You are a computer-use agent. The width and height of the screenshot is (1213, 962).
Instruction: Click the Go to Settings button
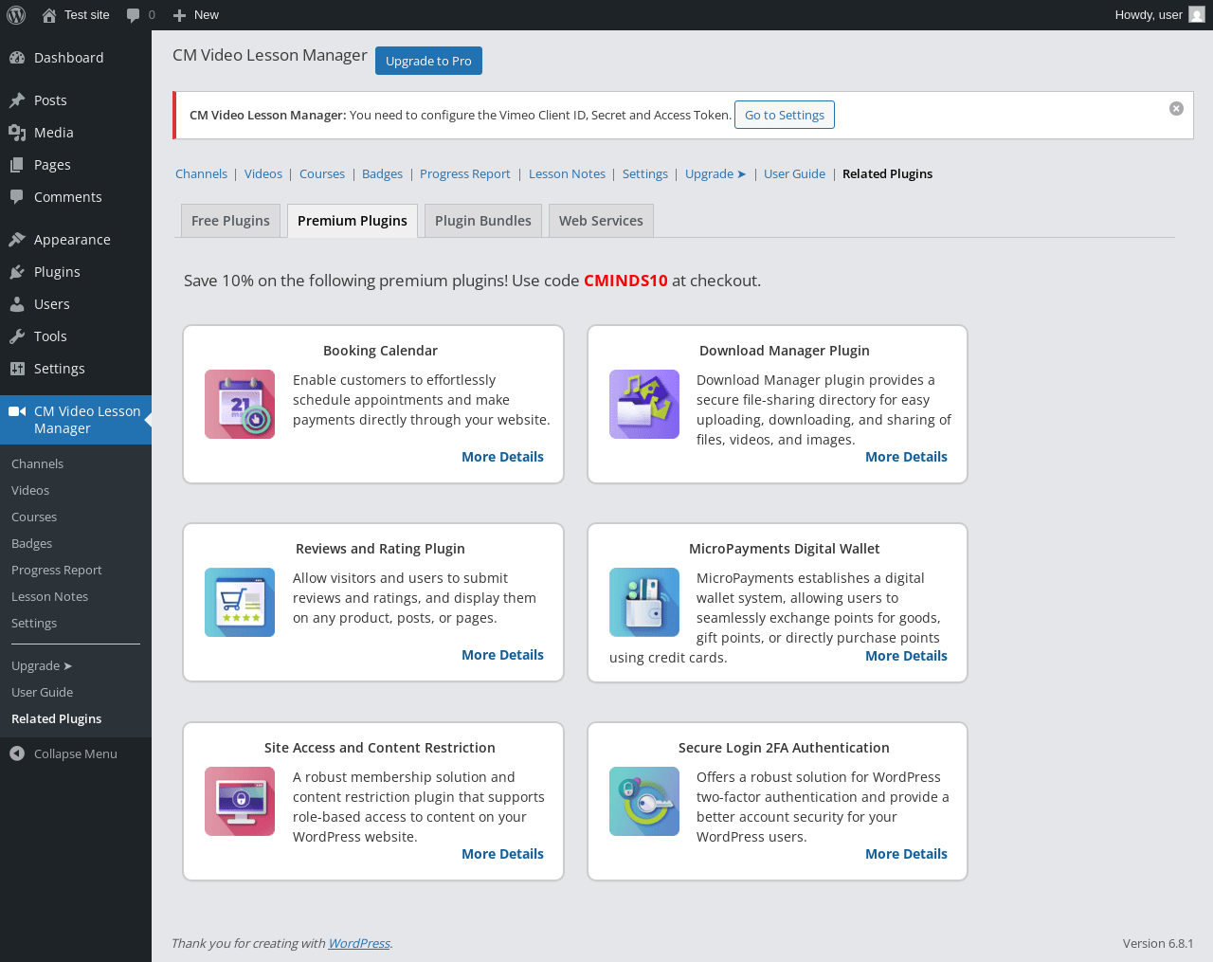pyautogui.click(x=784, y=115)
